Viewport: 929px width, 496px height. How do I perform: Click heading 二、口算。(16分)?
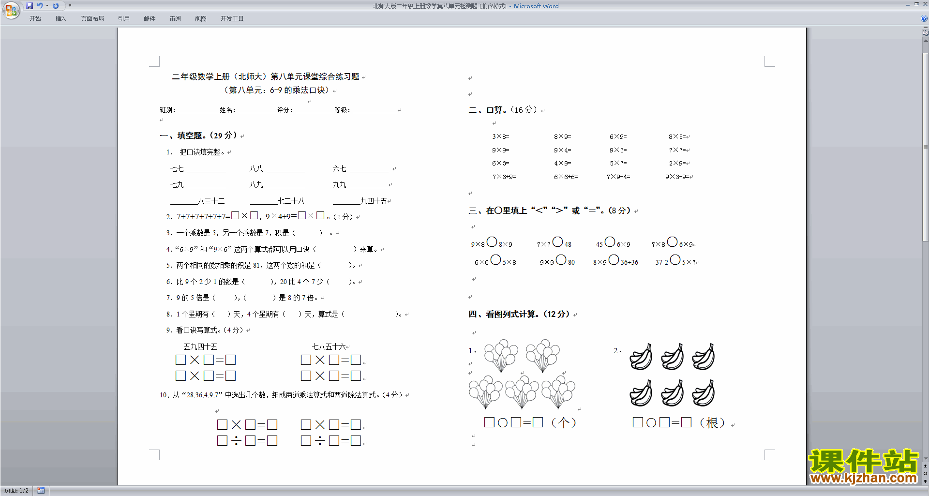[x=503, y=110]
